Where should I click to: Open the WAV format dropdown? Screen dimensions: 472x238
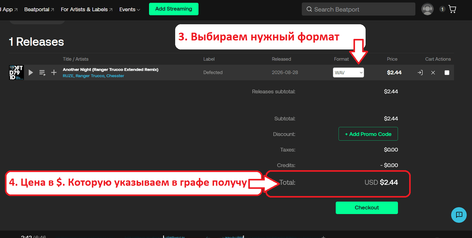348,72
